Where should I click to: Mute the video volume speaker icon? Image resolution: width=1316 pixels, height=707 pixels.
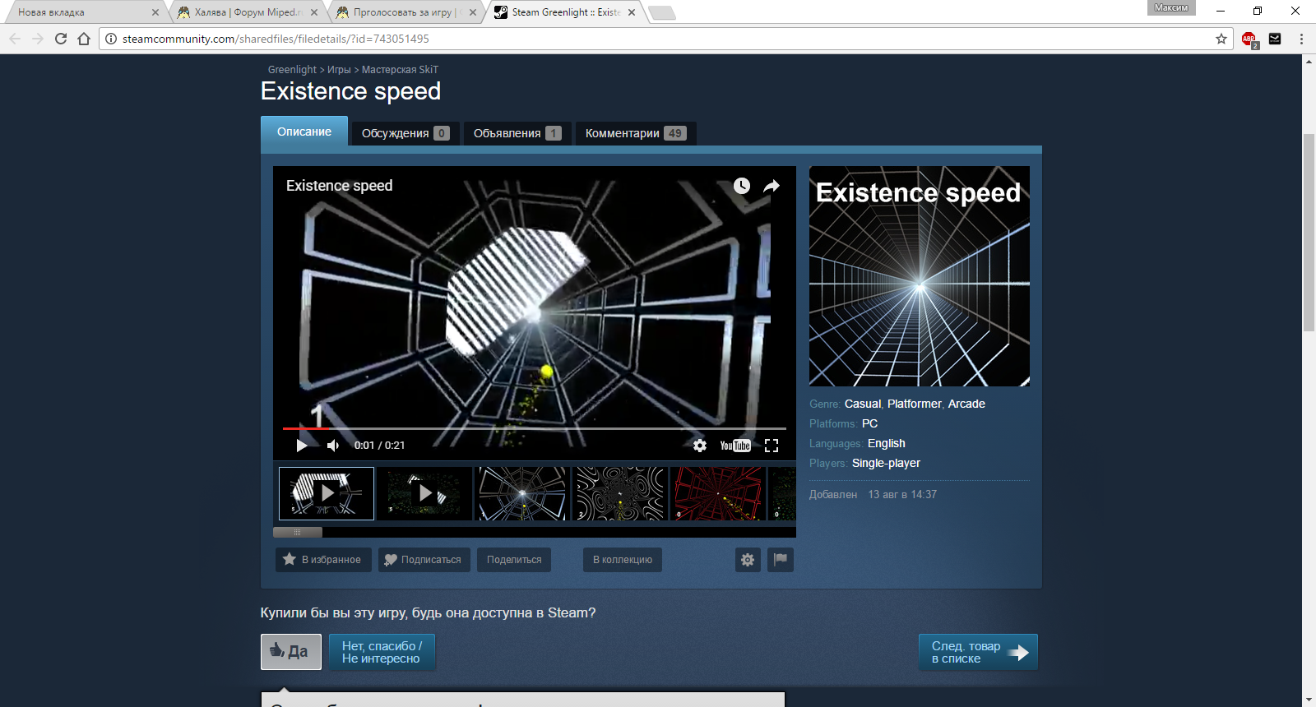(333, 446)
